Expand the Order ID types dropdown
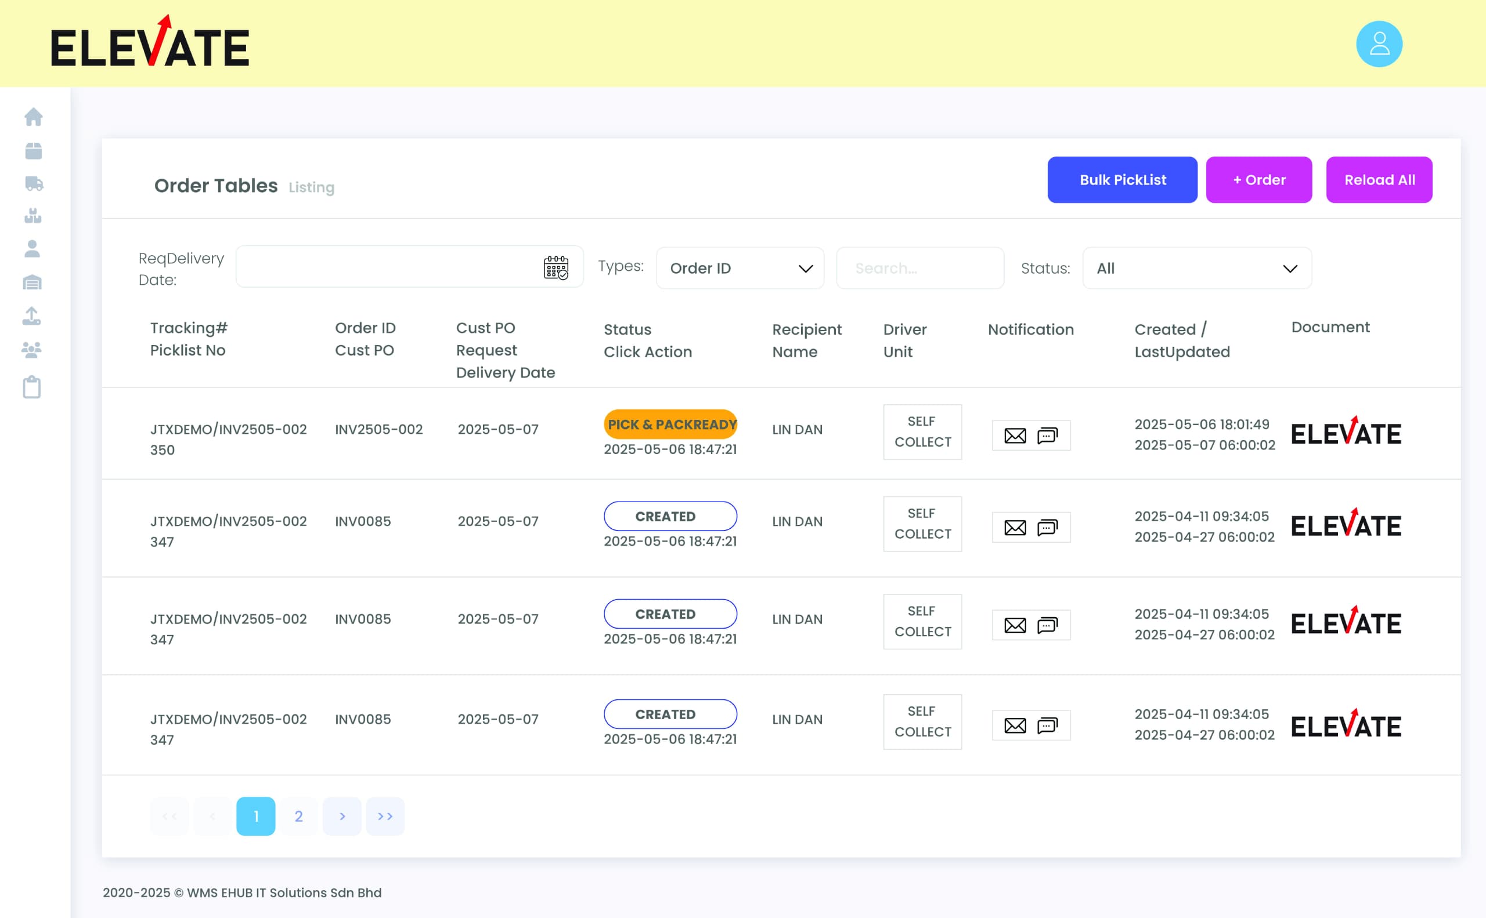Image resolution: width=1486 pixels, height=918 pixels. tap(740, 268)
